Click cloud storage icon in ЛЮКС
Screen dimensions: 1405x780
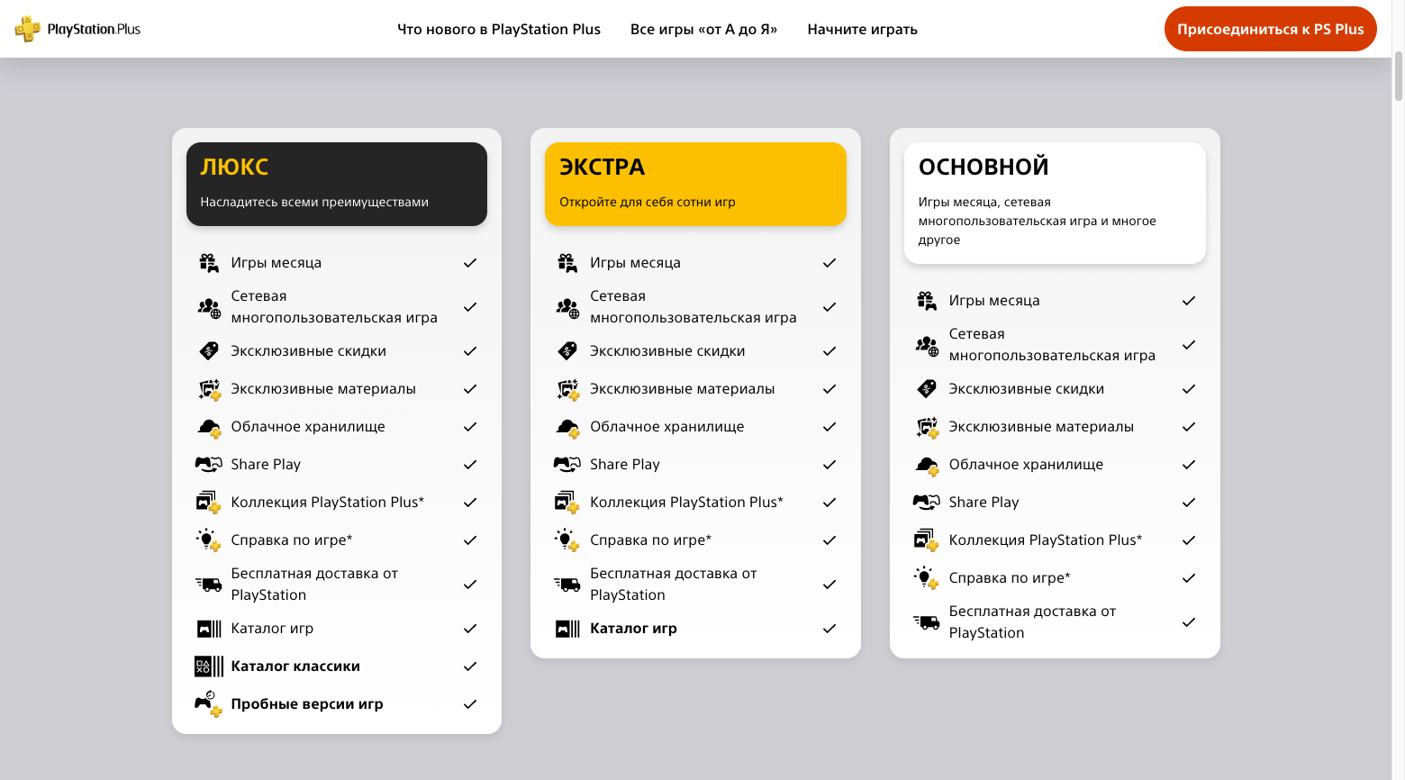pyautogui.click(x=209, y=428)
